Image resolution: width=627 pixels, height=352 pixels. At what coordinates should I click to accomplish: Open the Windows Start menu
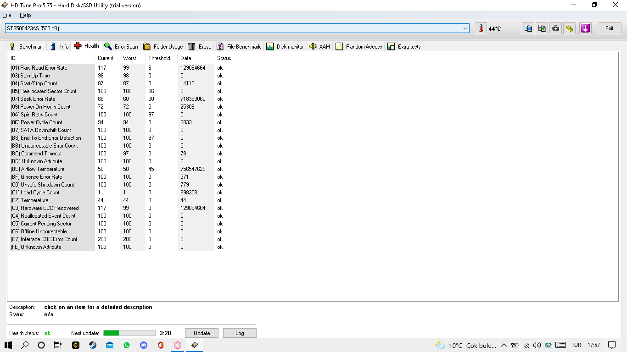tap(8, 345)
